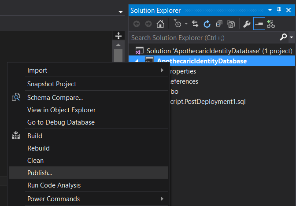Toggle auto-hide pin on Solution Explorer

pyautogui.click(x=279, y=10)
